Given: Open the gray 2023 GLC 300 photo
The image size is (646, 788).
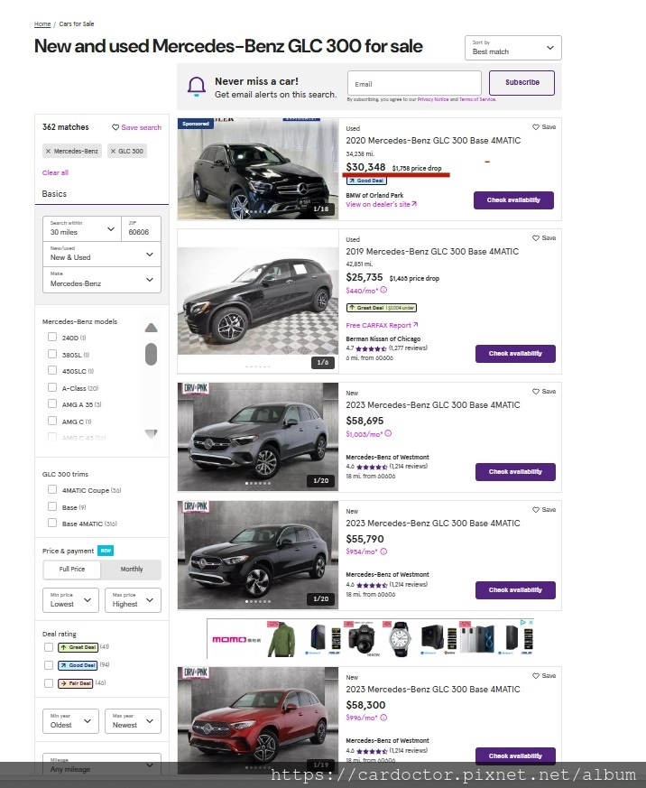Looking at the screenshot, I should (258, 437).
